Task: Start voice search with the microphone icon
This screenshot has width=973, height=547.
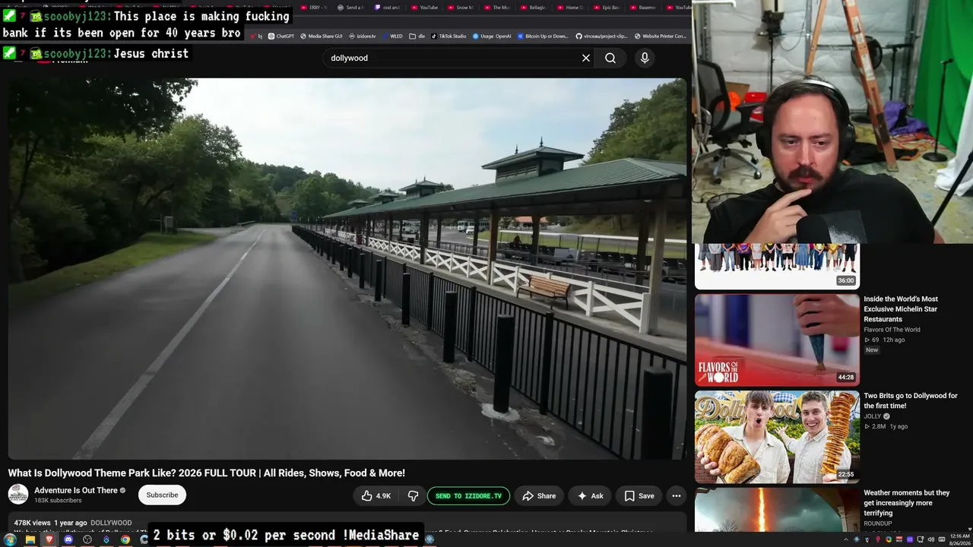Action: coord(645,58)
